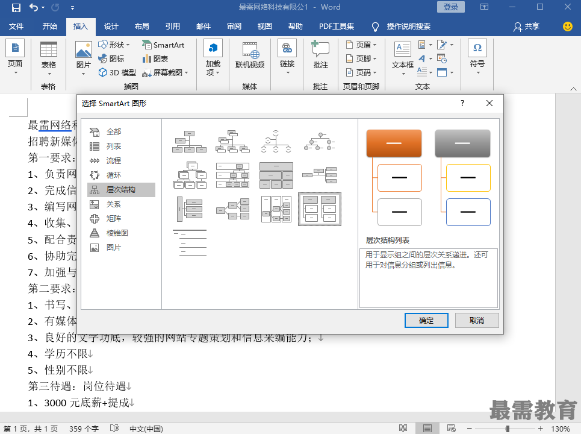Choose the lined list layout thumbnail
Viewport: 581px width, 434px height.
189,242
